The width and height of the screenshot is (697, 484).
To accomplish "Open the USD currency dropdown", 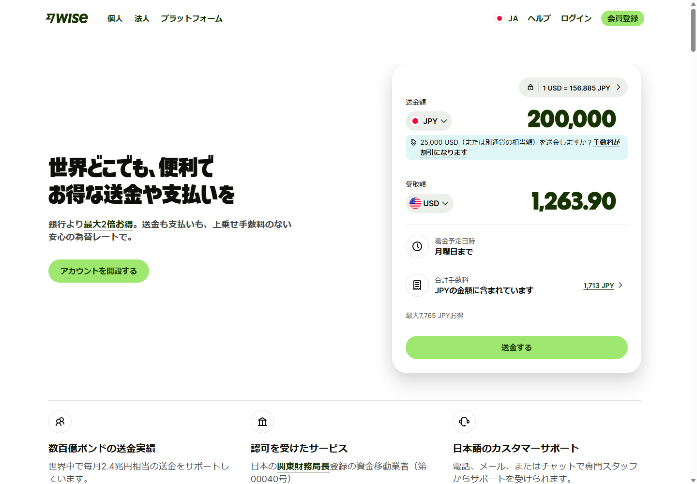I will 429,203.
